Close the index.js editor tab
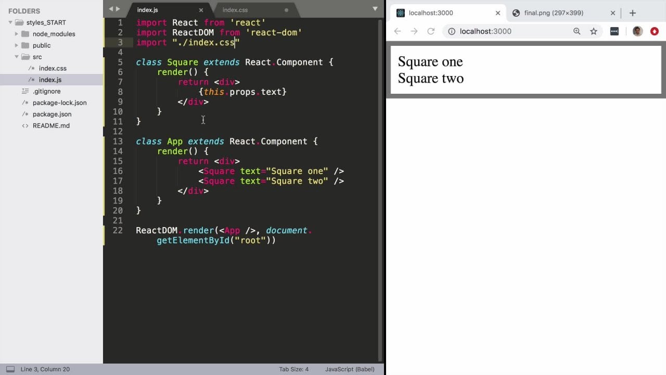Viewport: 666px width, 375px height. pyautogui.click(x=201, y=10)
